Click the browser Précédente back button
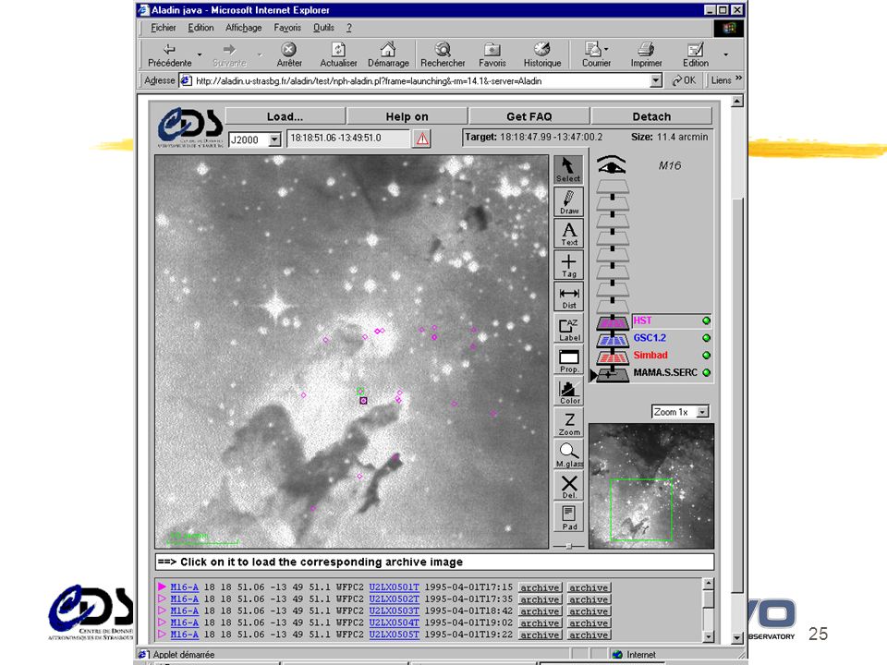This screenshot has width=887, height=665. [x=170, y=55]
